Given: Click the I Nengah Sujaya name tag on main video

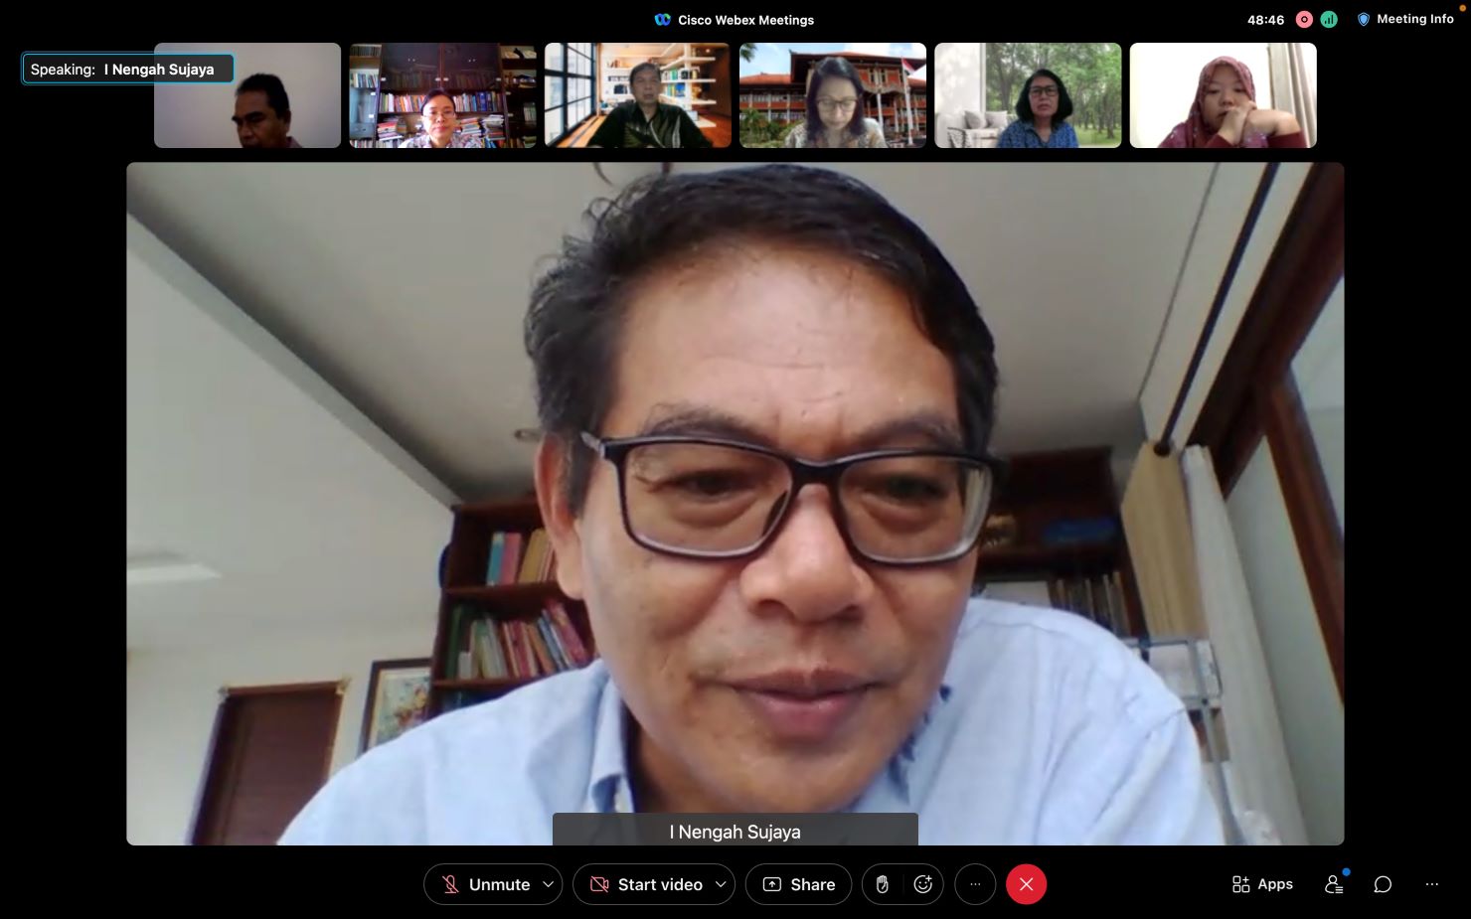Looking at the screenshot, I should [x=735, y=832].
